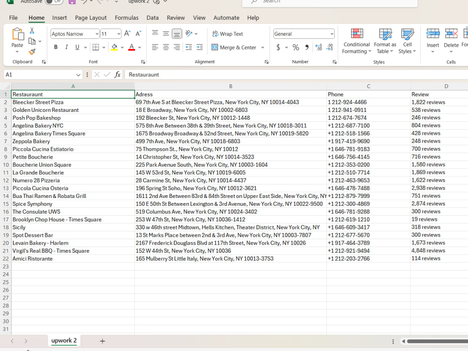Decrease indent of cell
Viewport: 468px width, 351px height.
tap(189, 47)
